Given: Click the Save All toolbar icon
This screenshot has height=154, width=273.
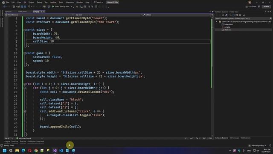Looking at the screenshot, I should click(25, 7).
